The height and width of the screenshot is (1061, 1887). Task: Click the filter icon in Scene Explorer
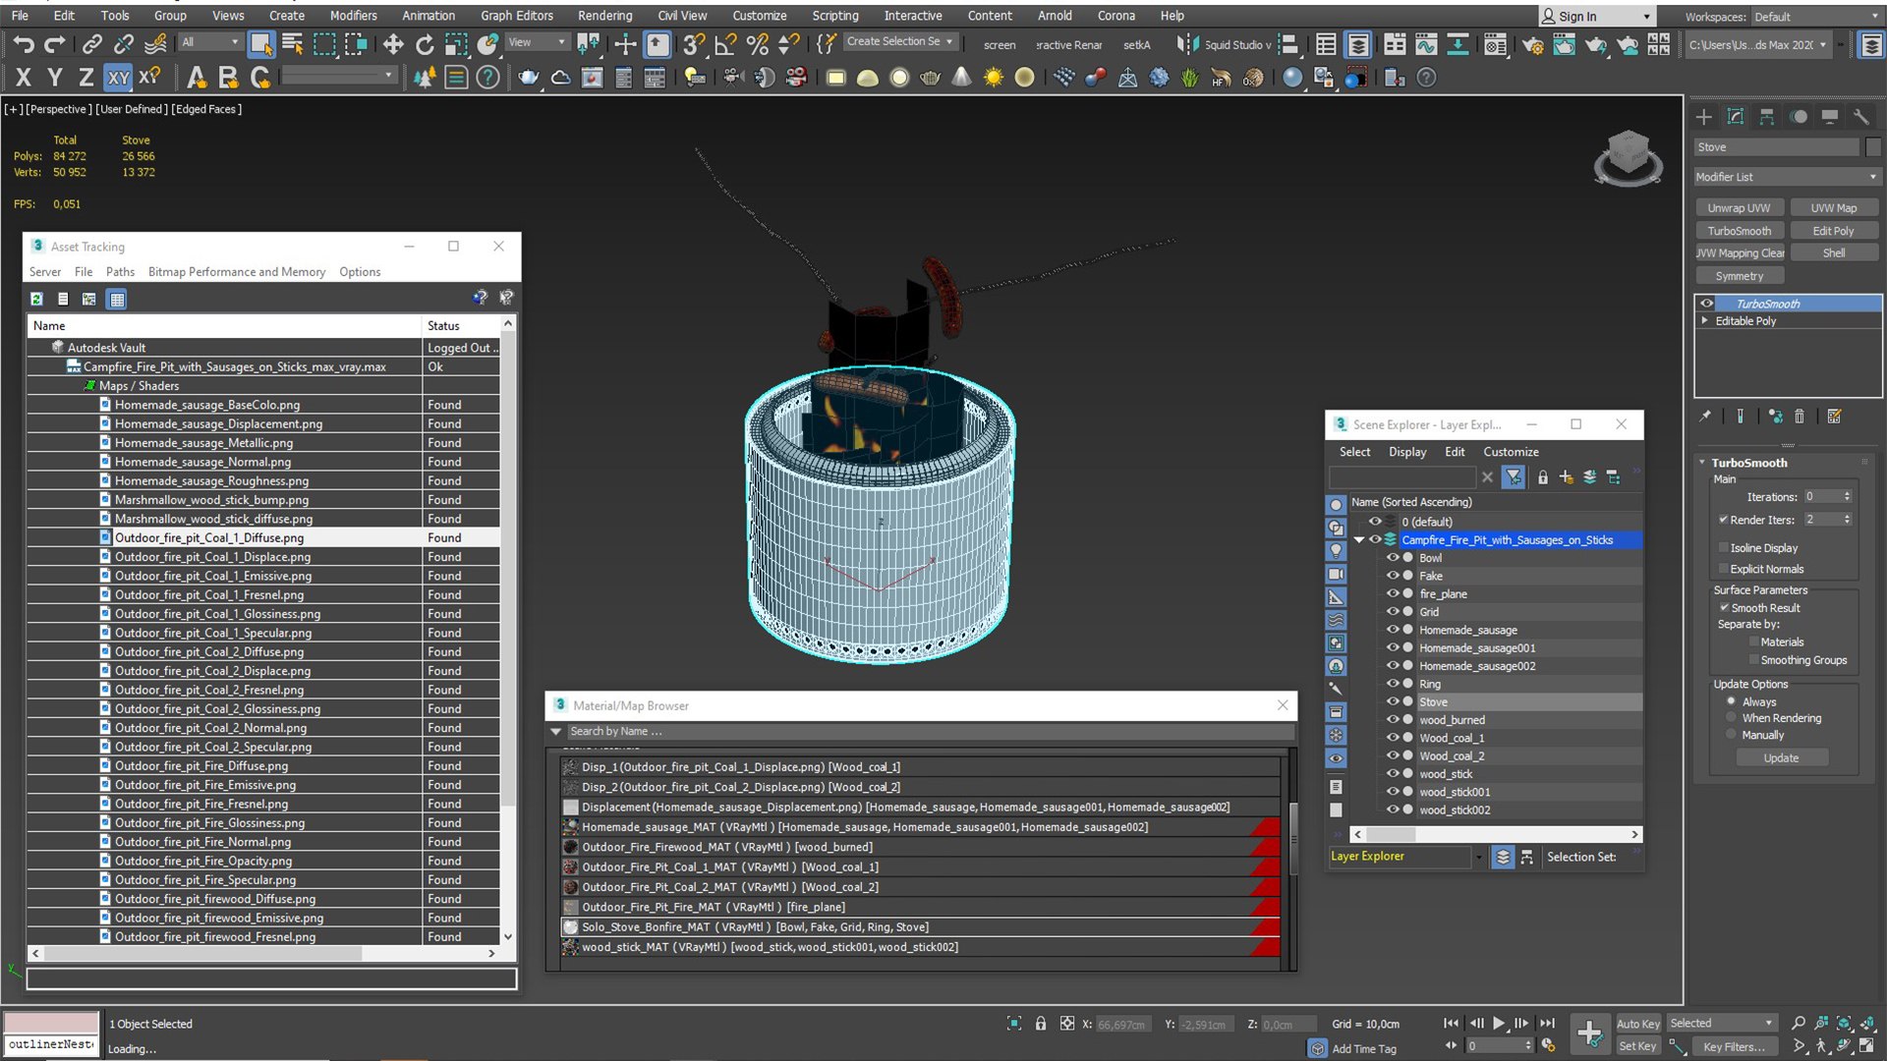click(1514, 477)
